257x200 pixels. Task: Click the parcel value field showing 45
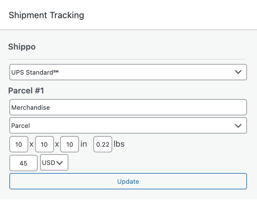pyautogui.click(x=24, y=163)
